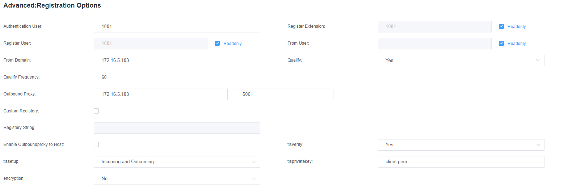Click the Registery String label
Viewport: 568px width, 187px height.
pyautogui.click(x=20, y=128)
